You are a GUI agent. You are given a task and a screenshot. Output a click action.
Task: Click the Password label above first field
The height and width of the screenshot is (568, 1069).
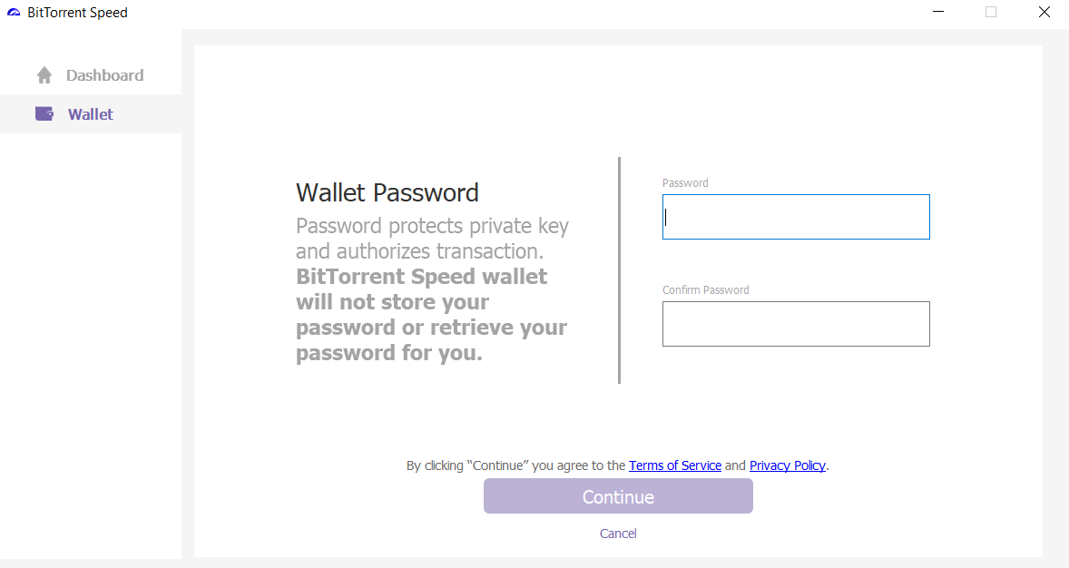pos(685,182)
